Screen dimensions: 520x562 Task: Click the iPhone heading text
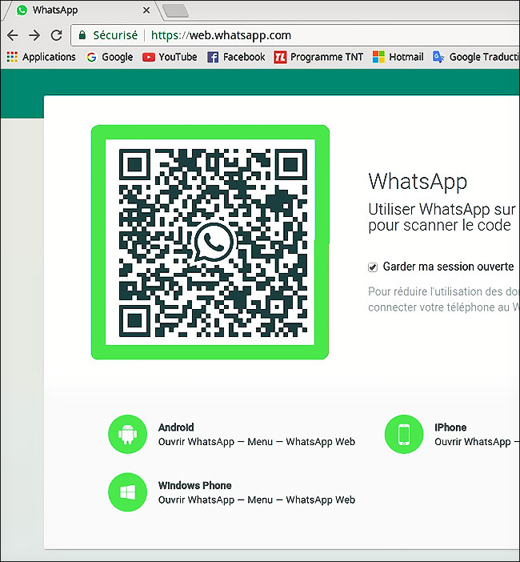coord(450,428)
